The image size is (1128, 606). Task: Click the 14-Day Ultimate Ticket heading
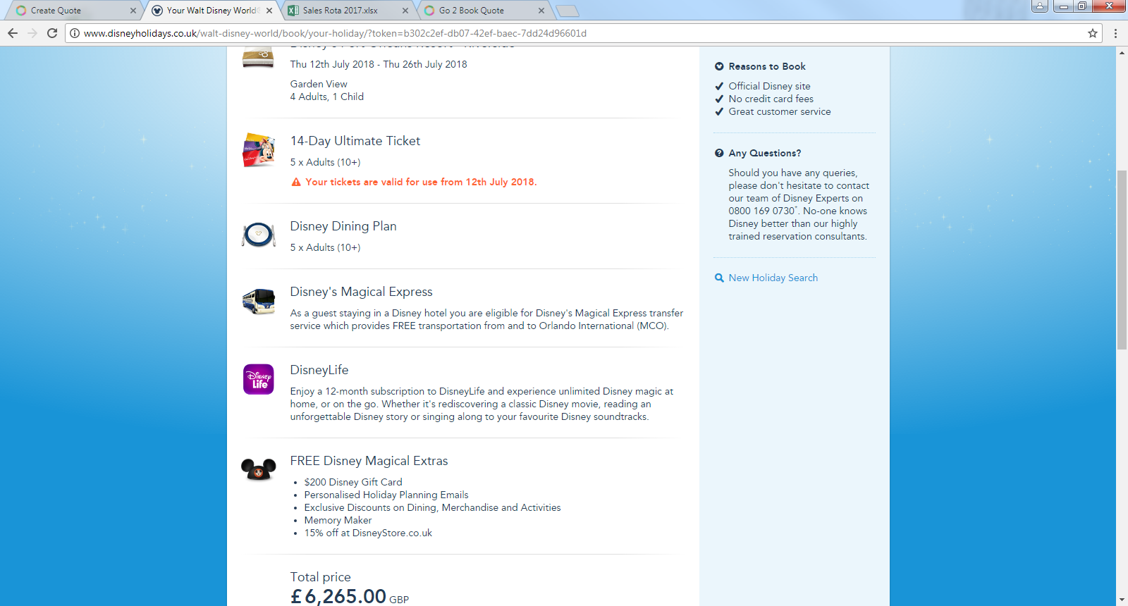tap(355, 141)
